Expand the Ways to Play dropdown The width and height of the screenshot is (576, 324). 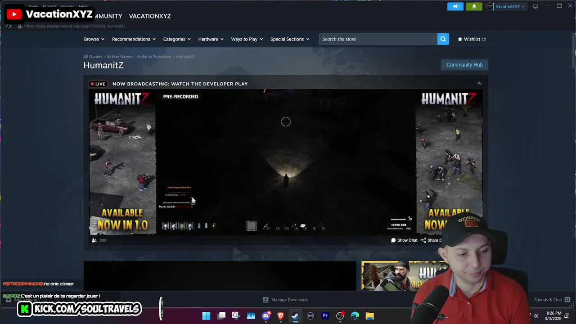click(x=247, y=39)
